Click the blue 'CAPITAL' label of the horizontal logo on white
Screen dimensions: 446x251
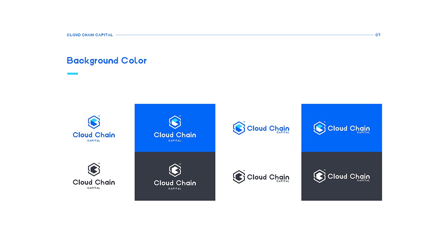(283, 132)
